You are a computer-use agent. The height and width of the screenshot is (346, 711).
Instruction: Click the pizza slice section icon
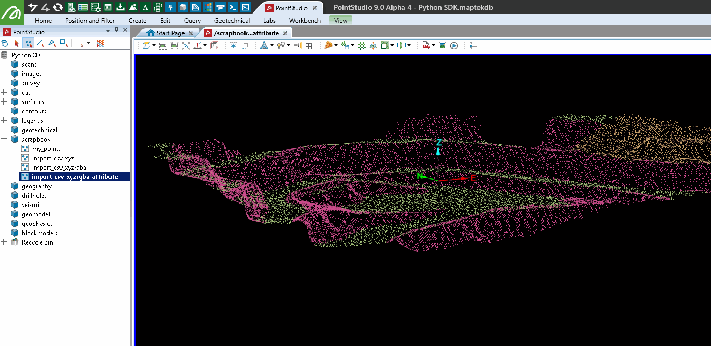[x=328, y=46]
